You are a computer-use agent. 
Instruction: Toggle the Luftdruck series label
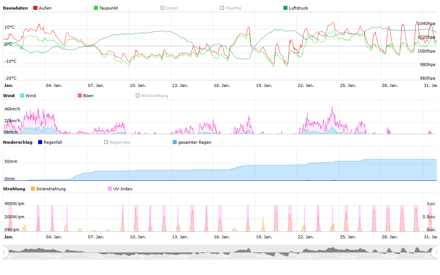(298, 8)
